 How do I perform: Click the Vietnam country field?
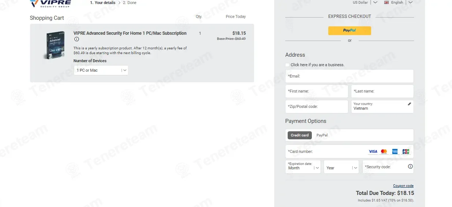pos(382,107)
